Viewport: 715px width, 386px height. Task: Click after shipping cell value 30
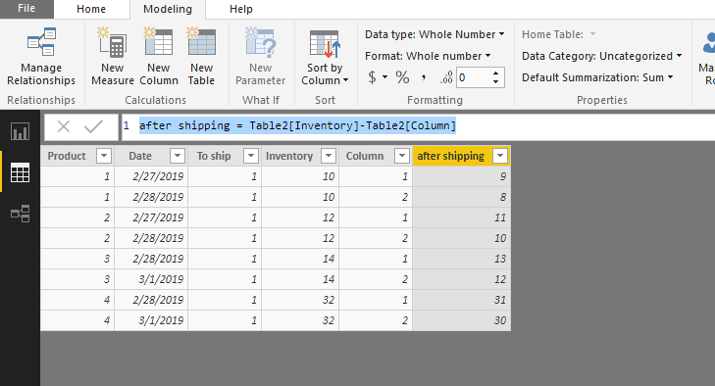[x=462, y=320]
